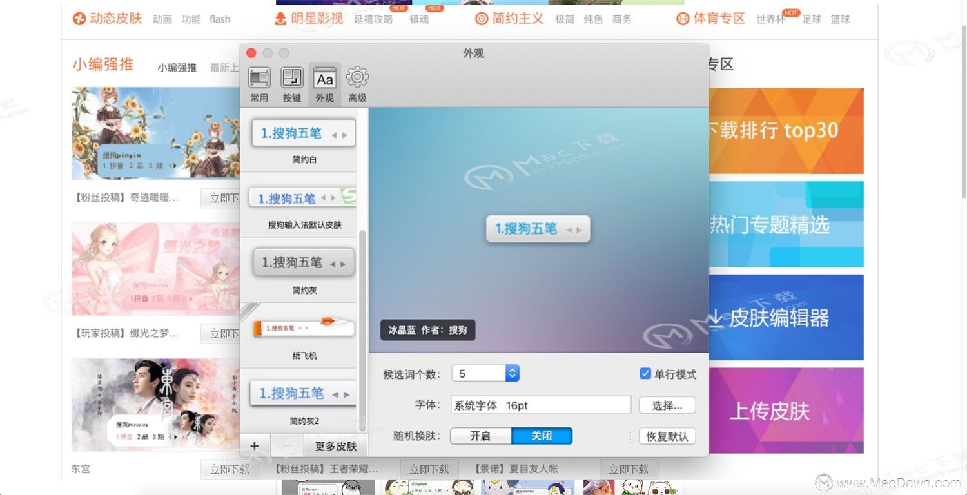Turn on 随机换肤 with 开启
This screenshot has height=495, width=967.
coord(480,436)
